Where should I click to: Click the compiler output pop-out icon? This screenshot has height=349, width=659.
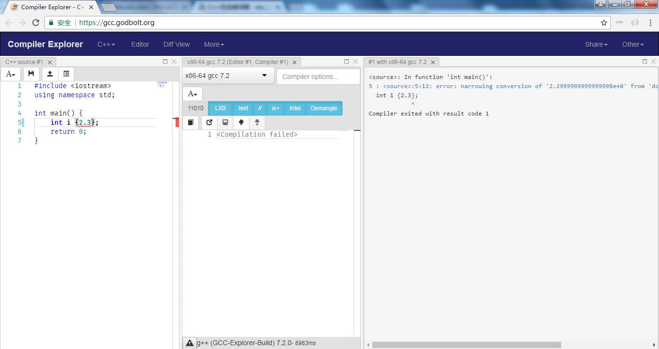(x=209, y=122)
